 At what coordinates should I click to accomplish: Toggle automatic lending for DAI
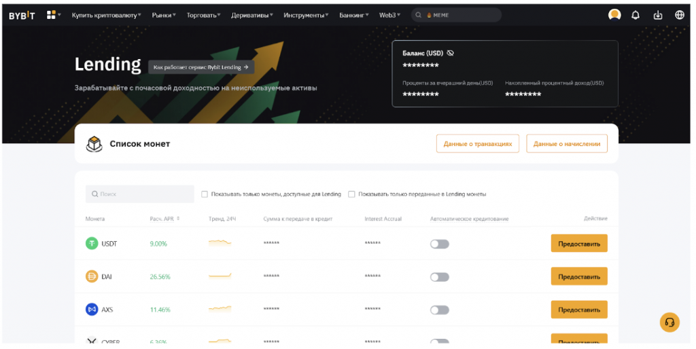click(x=440, y=277)
